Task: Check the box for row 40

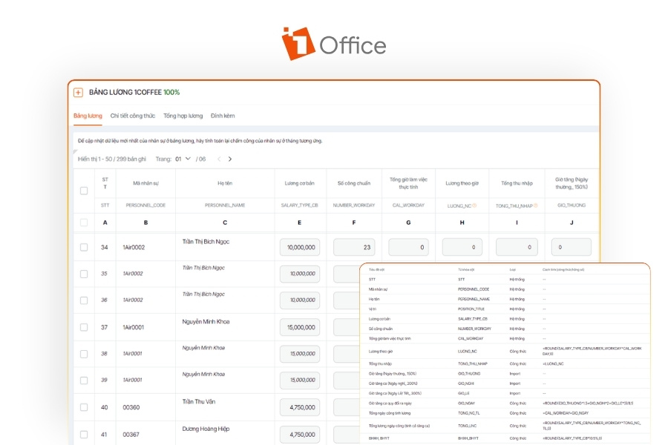Action: (84, 407)
